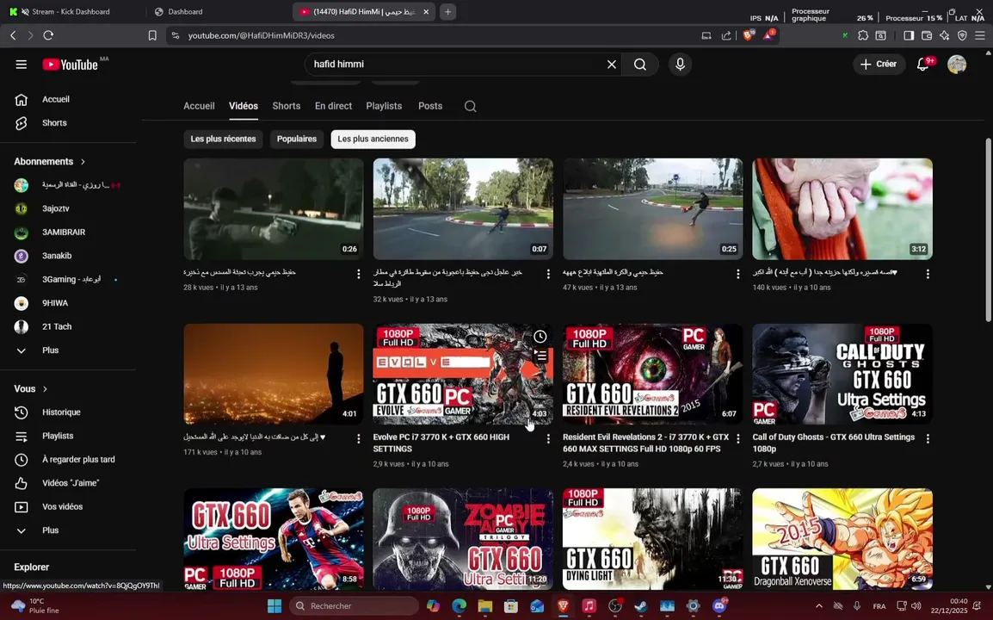Clear the search box with the X icon
This screenshot has width=993, height=620.
tap(612, 64)
